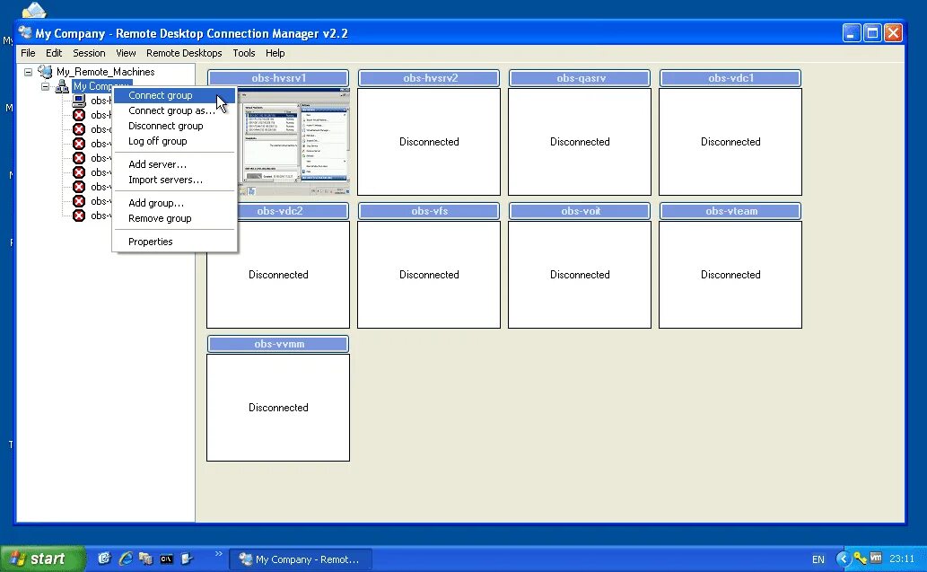The width and height of the screenshot is (927, 572).
Task: Click the My Company group network icon
Action: click(x=62, y=87)
